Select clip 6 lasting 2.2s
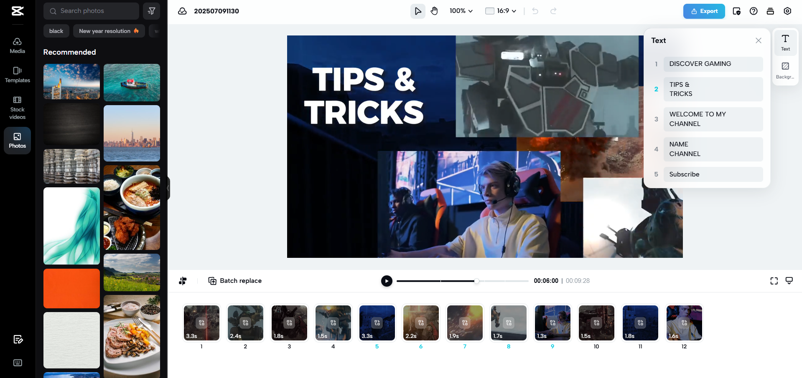802x378 pixels. point(421,323)
